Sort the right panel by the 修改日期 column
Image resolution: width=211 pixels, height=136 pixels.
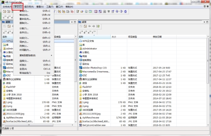tap(164, 37)
